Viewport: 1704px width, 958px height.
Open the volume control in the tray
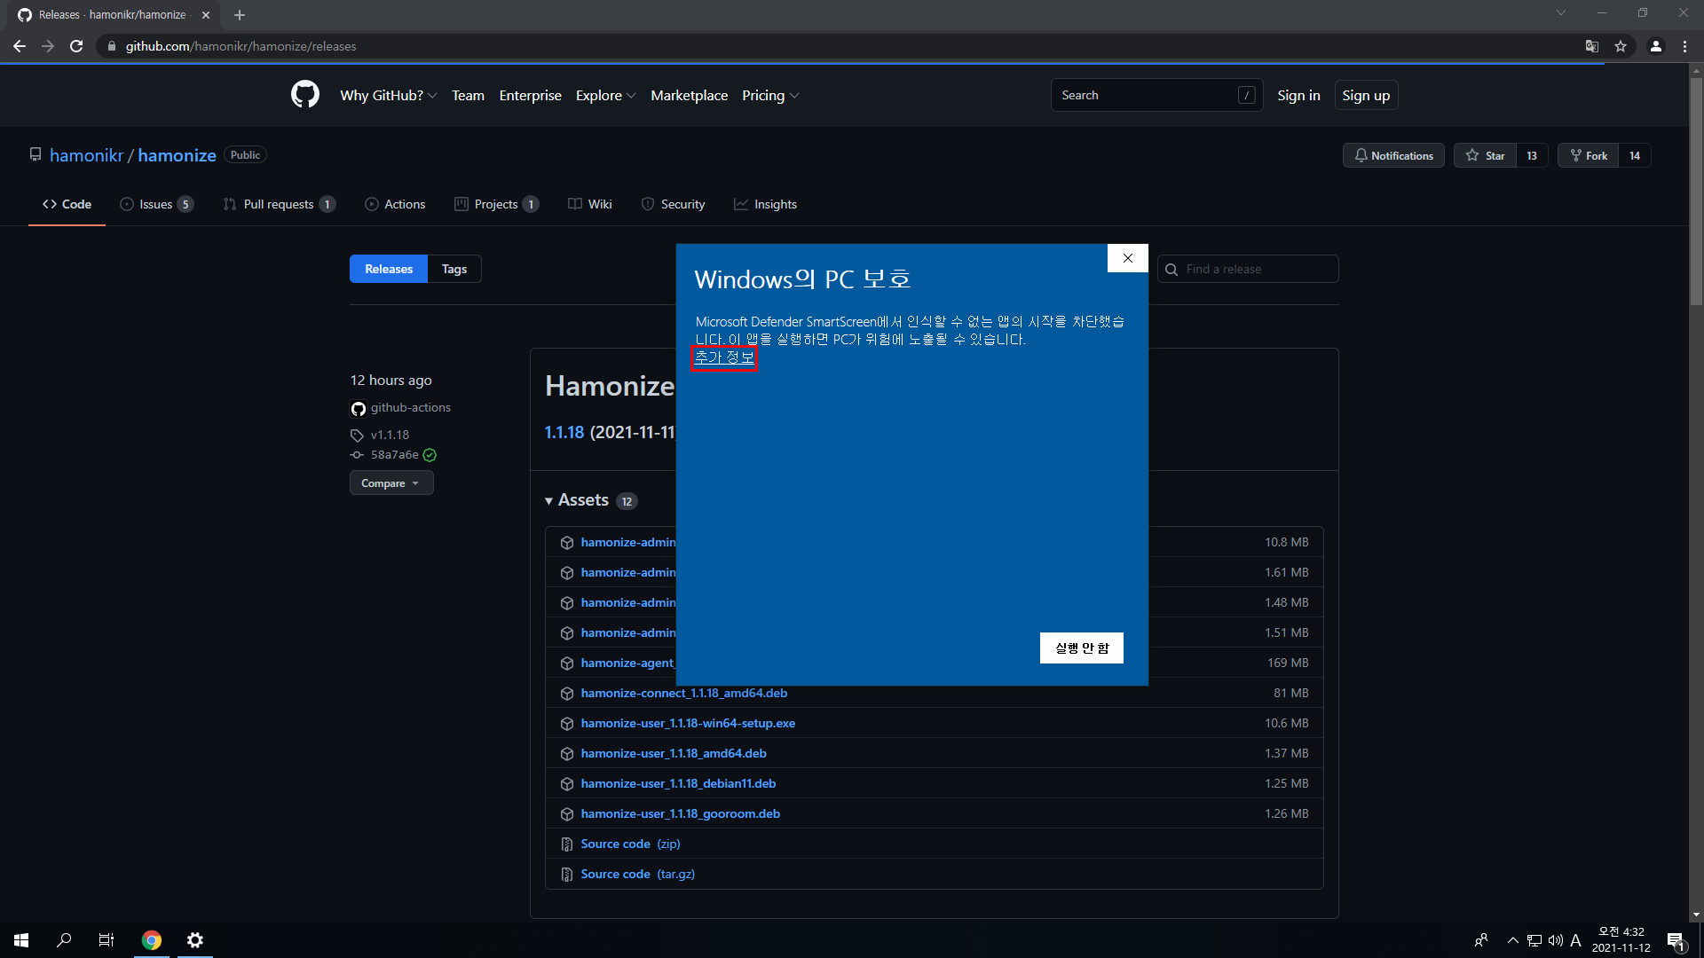[1556, 940]
